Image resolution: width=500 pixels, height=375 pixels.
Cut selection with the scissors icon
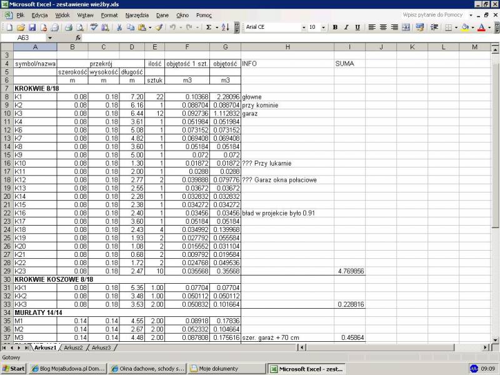tap(119, 27)
